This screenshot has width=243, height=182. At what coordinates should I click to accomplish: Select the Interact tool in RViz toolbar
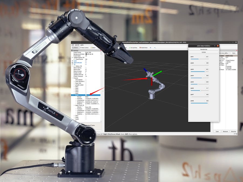tap(75, 47)
